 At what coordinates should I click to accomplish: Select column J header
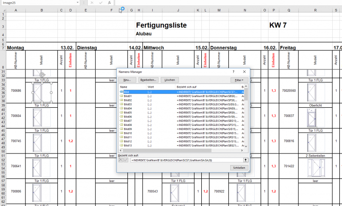click(178, 10)
